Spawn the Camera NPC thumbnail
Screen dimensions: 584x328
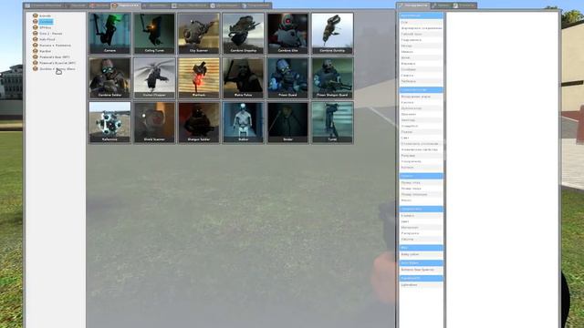pos(109,34)
